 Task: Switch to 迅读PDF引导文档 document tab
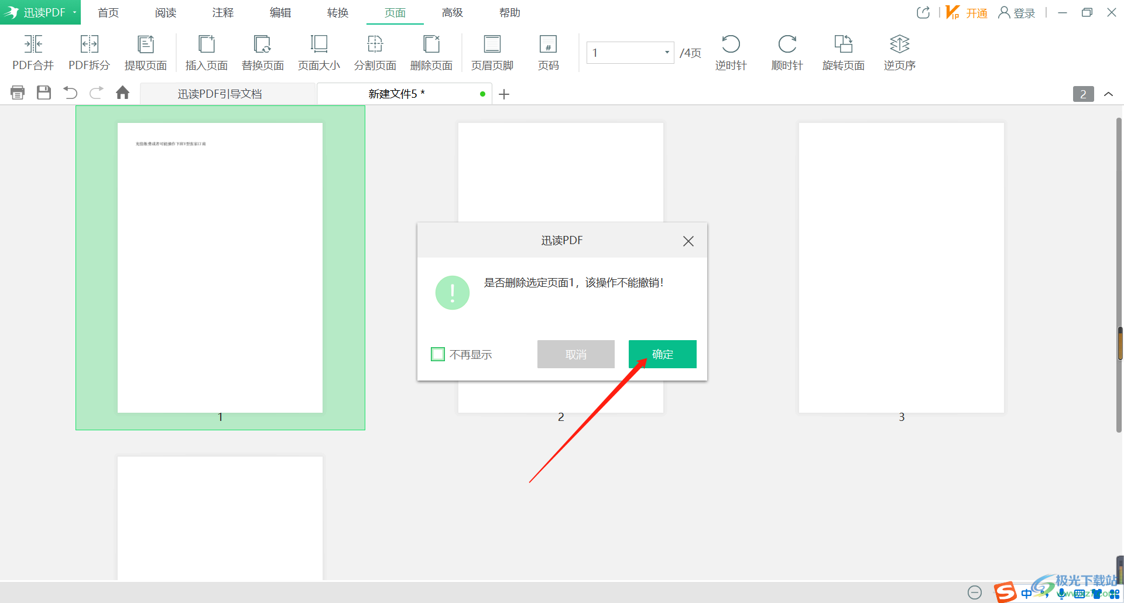(227, 94)
